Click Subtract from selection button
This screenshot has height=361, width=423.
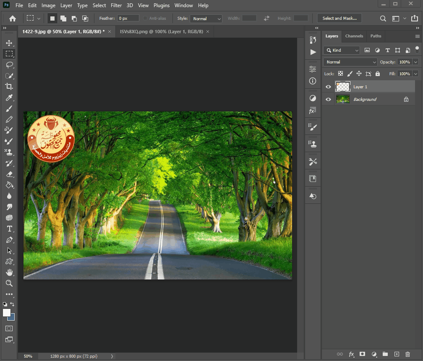click(74, 18)
